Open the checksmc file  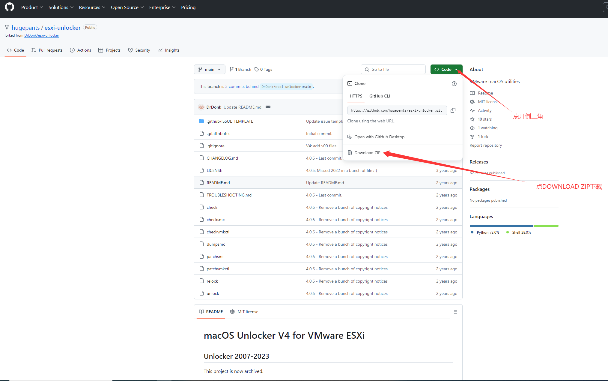(216, 220)
